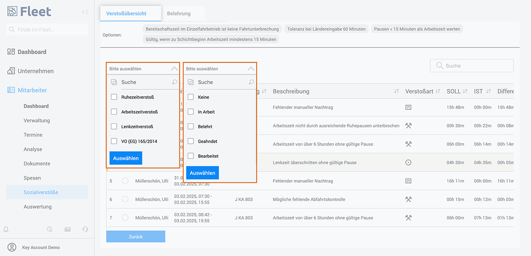This screenshot has height=256, width=531.
Task: Click the magnifier in the Finde im Fleet box
Action: (12, 30)
